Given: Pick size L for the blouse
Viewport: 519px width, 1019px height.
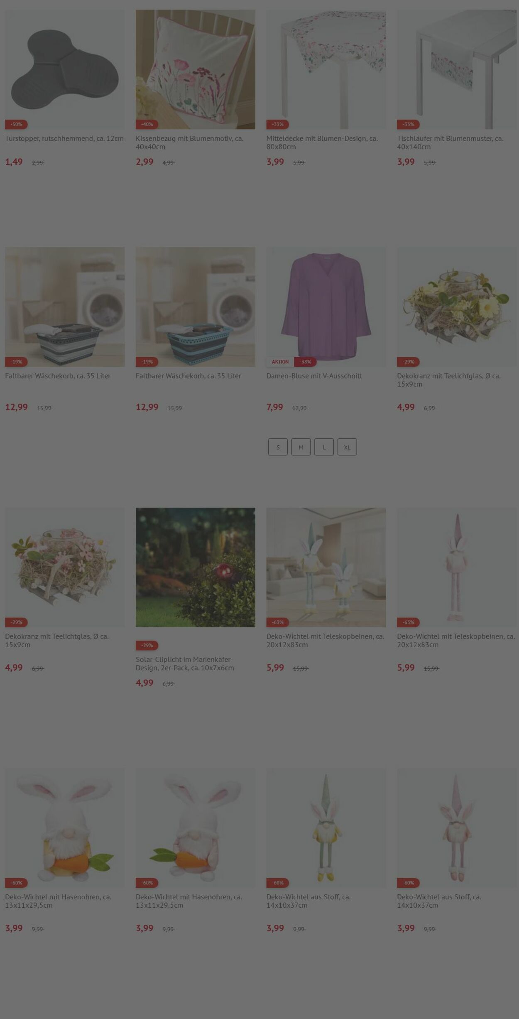Looking at the screenshot, I should click(x=324, y=447).
